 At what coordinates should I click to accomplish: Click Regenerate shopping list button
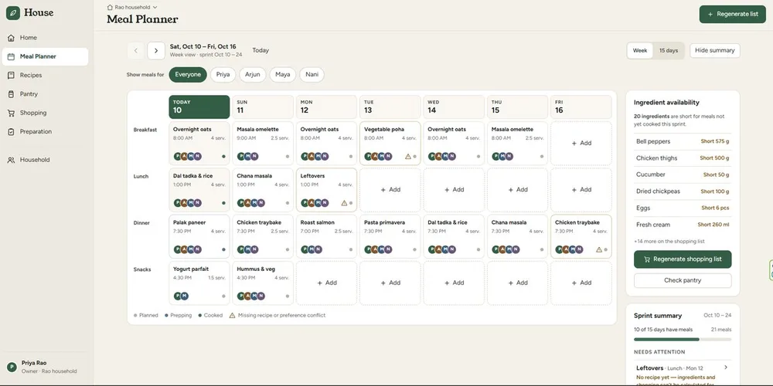point(683,259)
